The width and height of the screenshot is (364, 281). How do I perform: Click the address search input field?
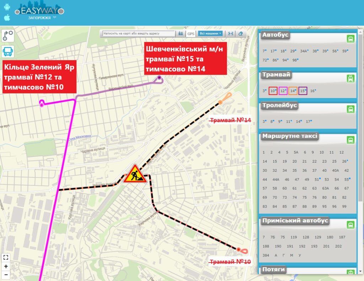point(139,33)
